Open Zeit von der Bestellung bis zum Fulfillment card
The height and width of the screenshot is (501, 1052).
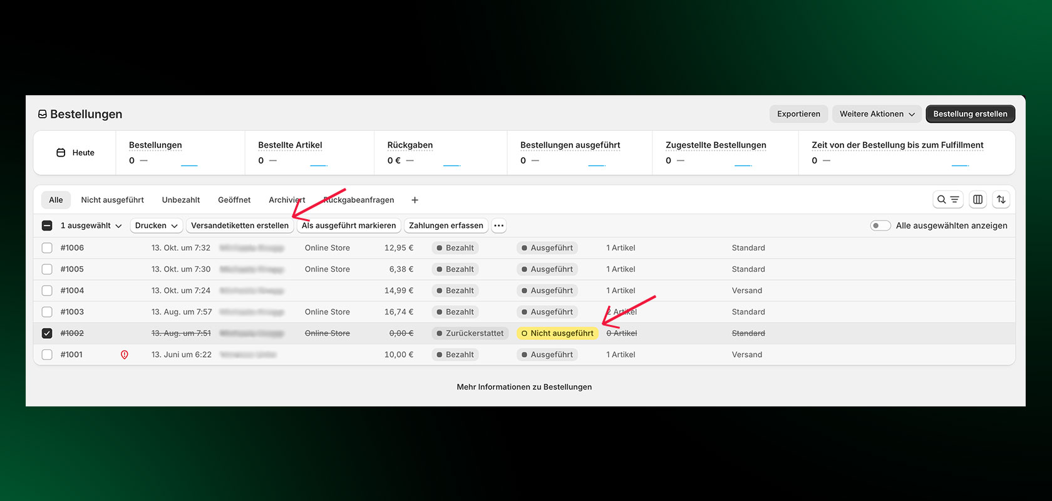click(x=907, y=153)
